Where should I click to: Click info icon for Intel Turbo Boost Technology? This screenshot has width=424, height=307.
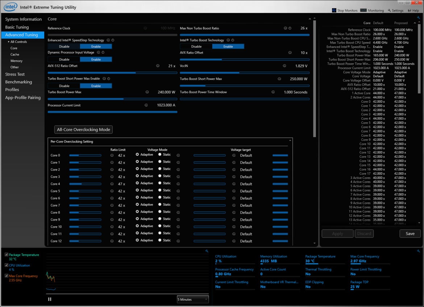228,40
